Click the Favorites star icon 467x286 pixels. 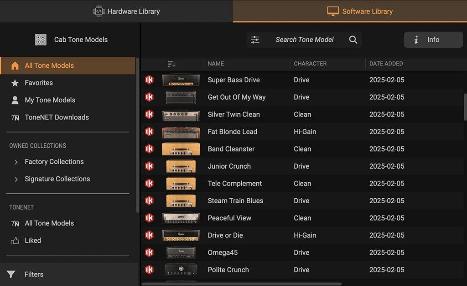(15, 83)
